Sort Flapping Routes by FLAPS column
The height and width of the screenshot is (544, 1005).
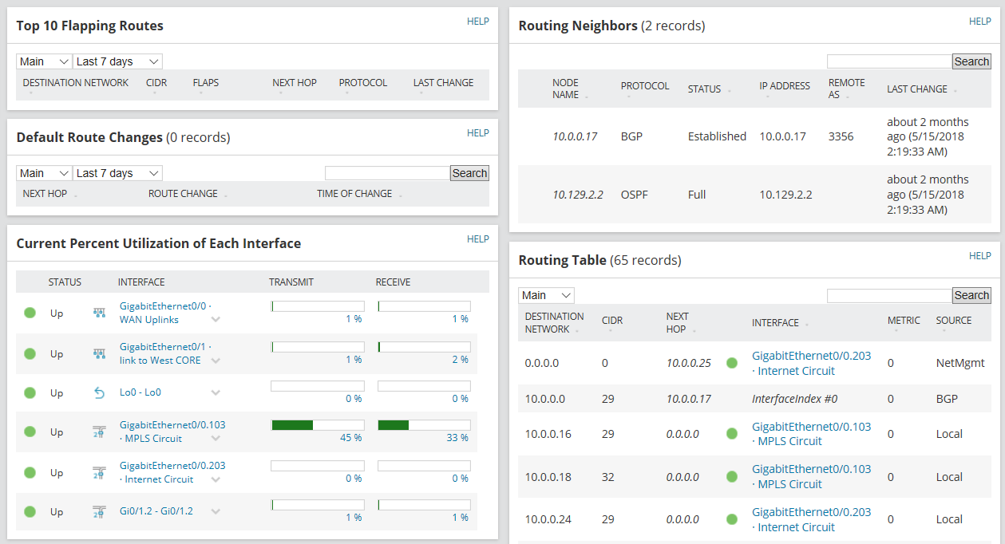tap(205, 83)
